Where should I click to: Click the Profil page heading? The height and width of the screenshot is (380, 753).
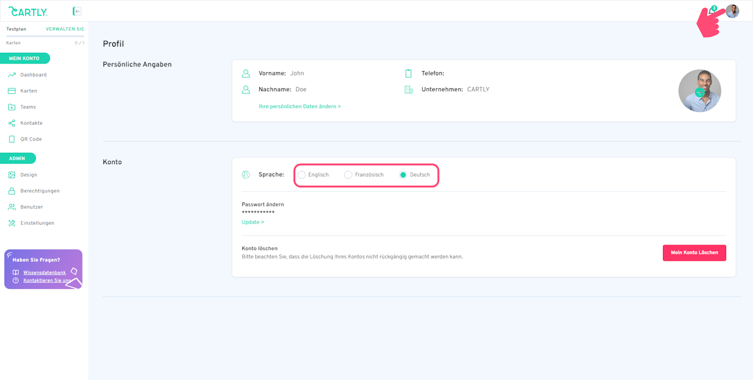114,44
